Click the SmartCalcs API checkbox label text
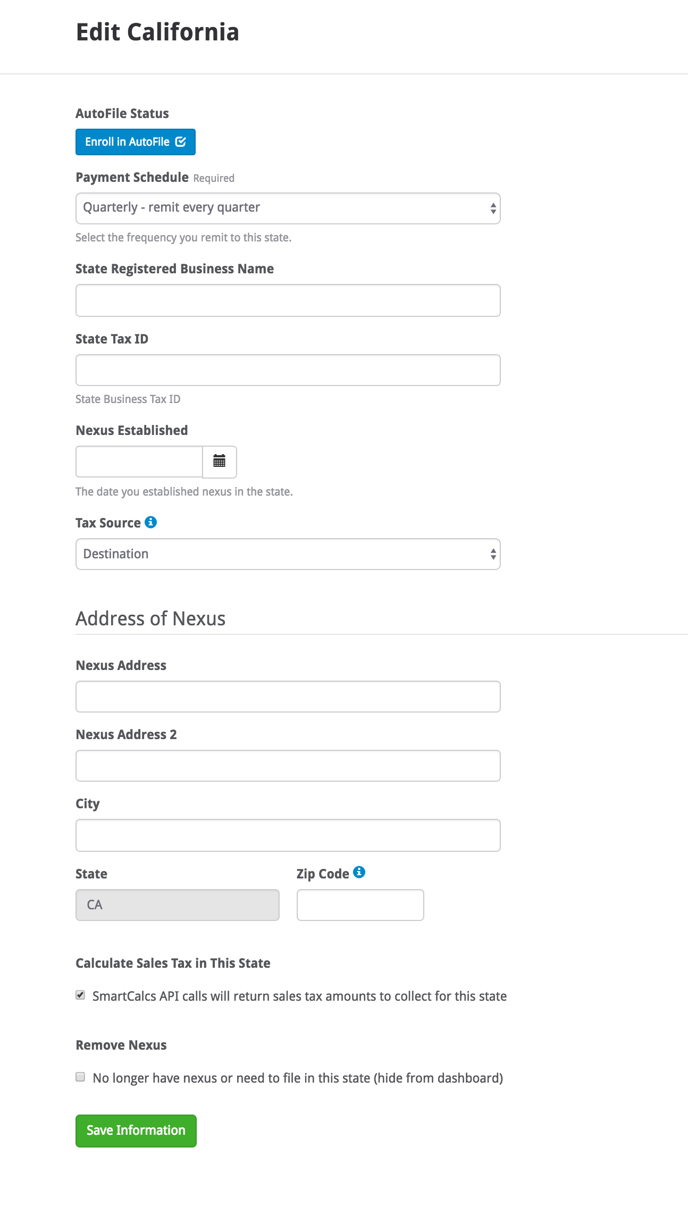 coord(300,996)
